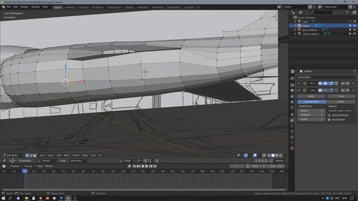Viewport: 358px width, 201px height.
Task: Open the File menu
Action: (9, 7)
